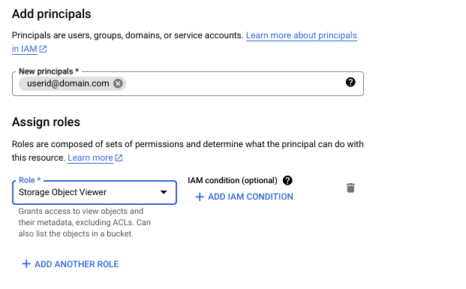Follow the in IAM link text
Image resolution: width=466 pixels, height=289 pixels.
click(24, 49)
